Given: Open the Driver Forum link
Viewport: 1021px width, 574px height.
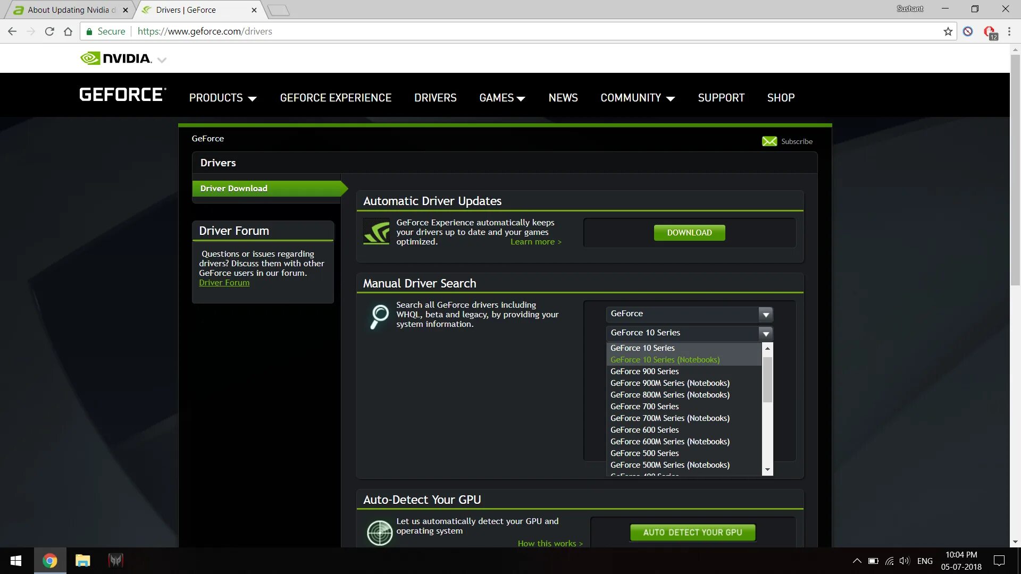Looking at the screenshot, I should (x=224, y=283).
